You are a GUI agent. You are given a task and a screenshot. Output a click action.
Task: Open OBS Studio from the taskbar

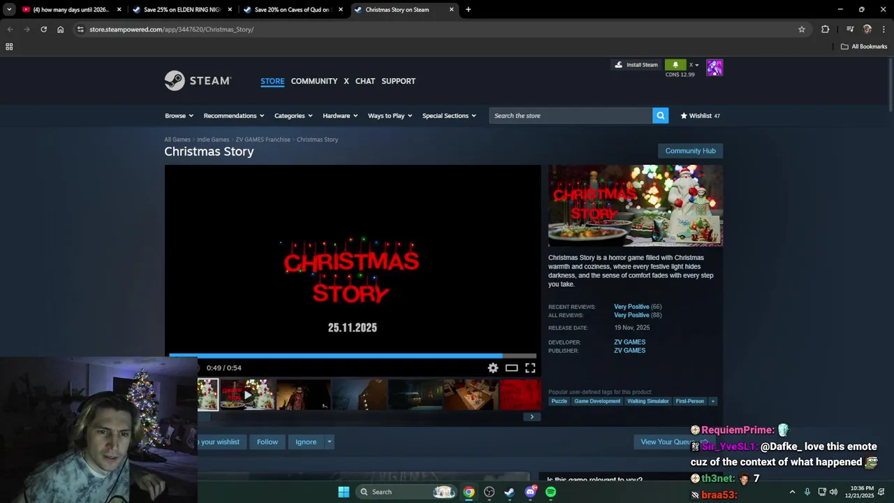point(490,492)
